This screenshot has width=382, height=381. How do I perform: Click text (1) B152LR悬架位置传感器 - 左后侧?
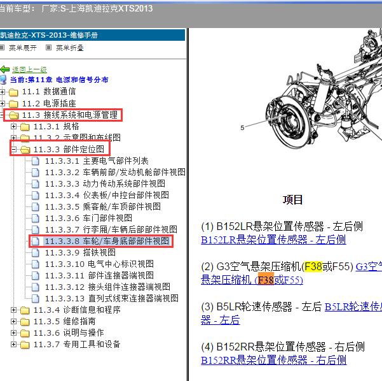coord(282,226)
